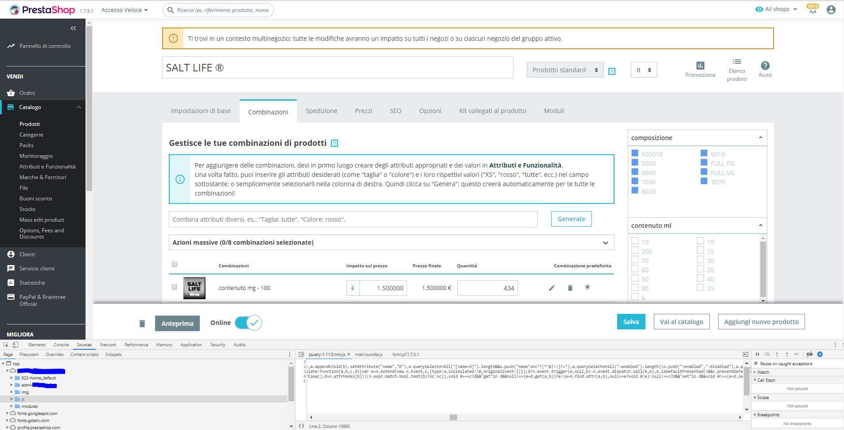Open the SEO tab
The width and height of the screenshot is (844, 430).
396,111
